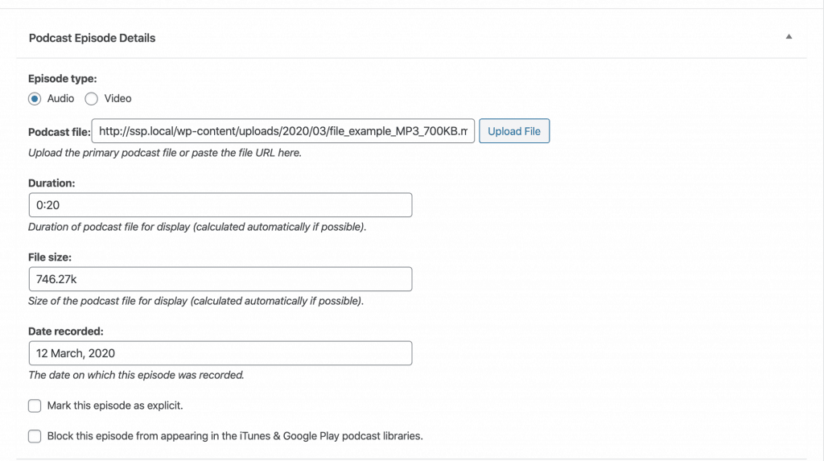Viewport: 824px width, 461px height.
Task: Click the iTunes & Google Play block label text
Action: tap(235, 436)
